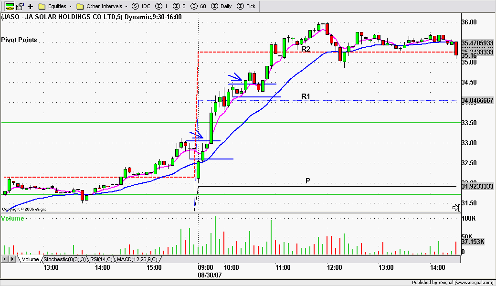Viewport: 496px width, 286px height.
Task: Click the Equities folder icon
Action: [x=42, y=6]
